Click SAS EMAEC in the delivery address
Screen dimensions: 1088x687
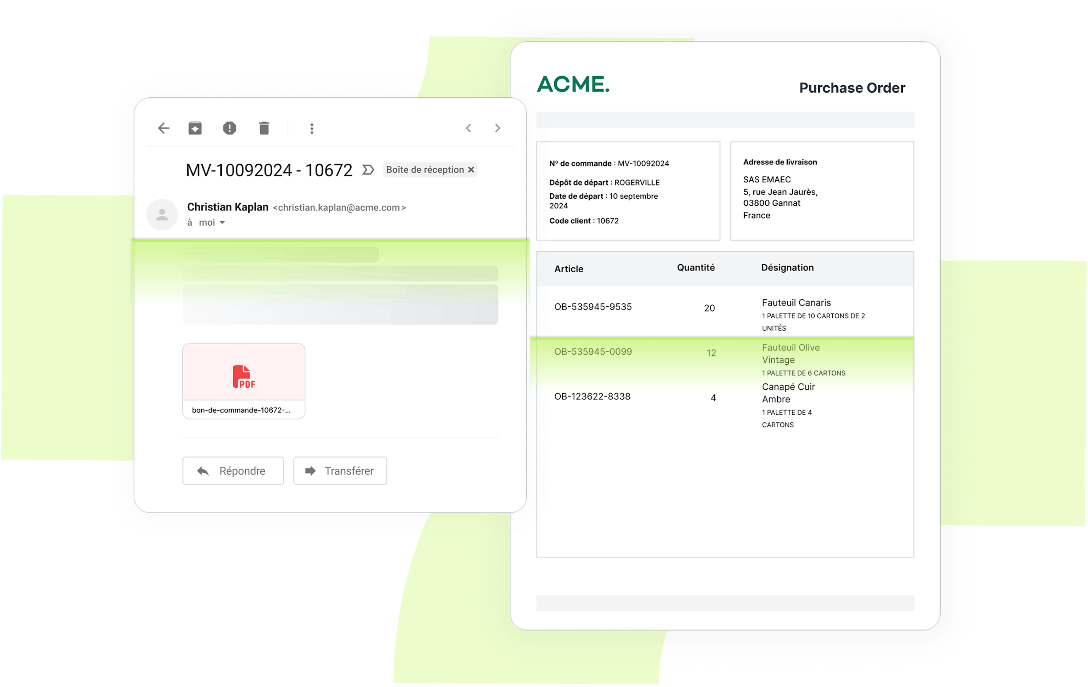(x=767, y=180)
